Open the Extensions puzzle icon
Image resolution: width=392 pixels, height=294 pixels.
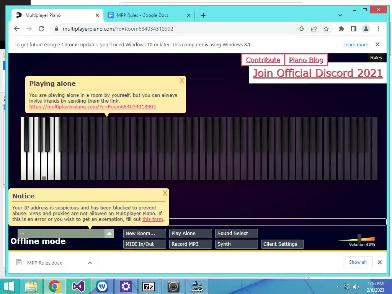point(341,29)
